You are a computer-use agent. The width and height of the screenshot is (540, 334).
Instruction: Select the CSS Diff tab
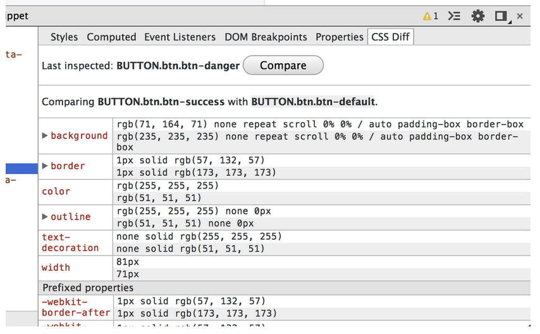pos(391,37)
